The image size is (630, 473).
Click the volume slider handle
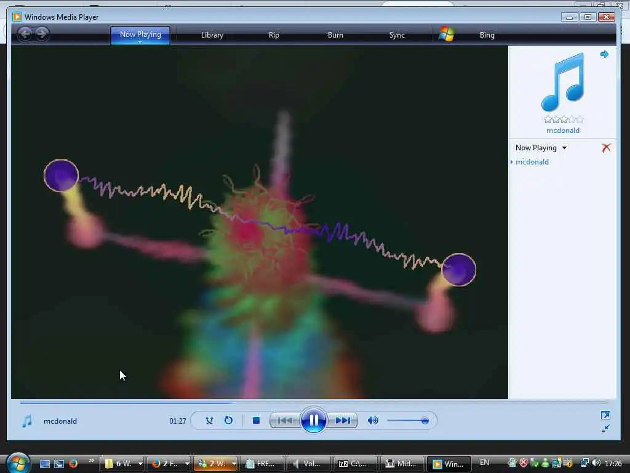pyautogui.click(x=425, y=421)
